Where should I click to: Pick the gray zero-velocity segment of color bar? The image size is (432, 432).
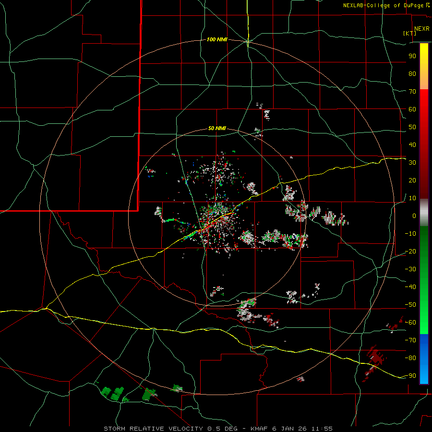pos(424,213)
